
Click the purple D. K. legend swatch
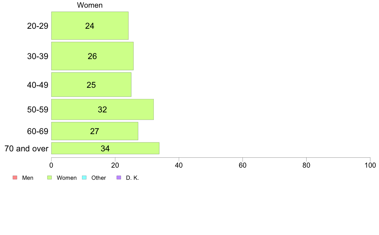[119, 178]
